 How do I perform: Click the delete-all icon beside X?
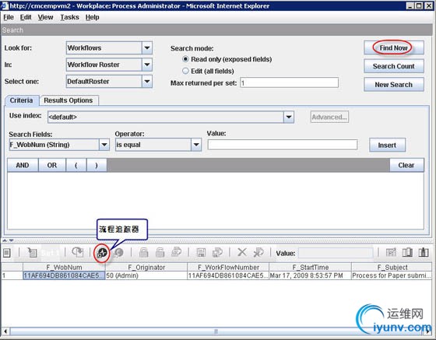tap(258, 252)
